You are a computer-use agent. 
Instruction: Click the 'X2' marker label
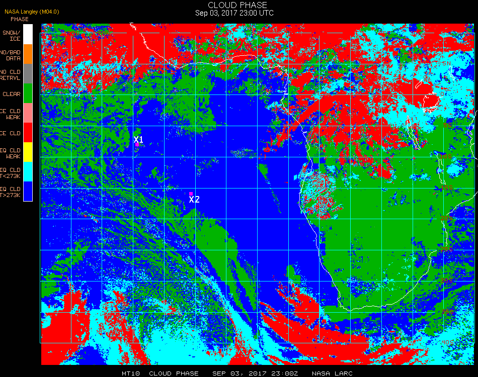194,200
